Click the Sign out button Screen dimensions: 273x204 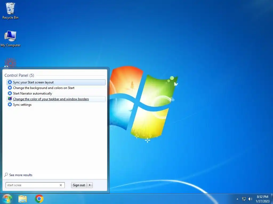[79, 185]
